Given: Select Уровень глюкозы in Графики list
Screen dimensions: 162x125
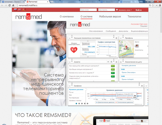Looking at the screenshot, I should pos(75,101).
